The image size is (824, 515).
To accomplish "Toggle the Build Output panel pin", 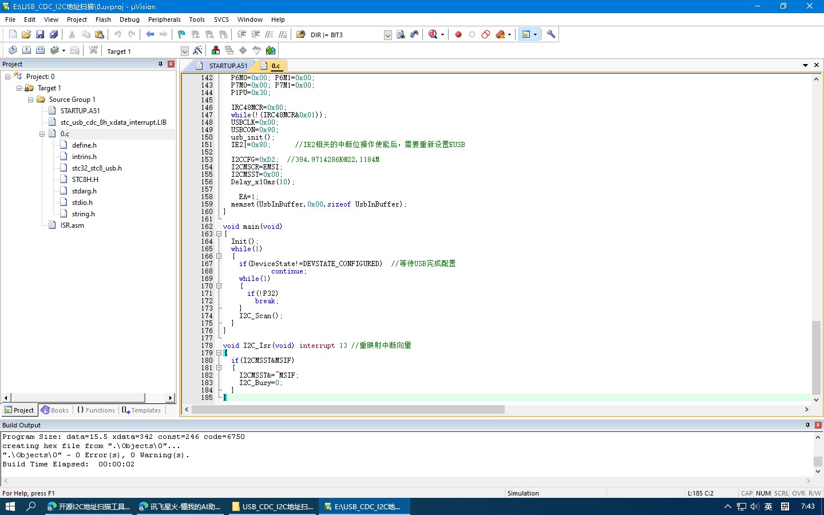I will [807, 425].
